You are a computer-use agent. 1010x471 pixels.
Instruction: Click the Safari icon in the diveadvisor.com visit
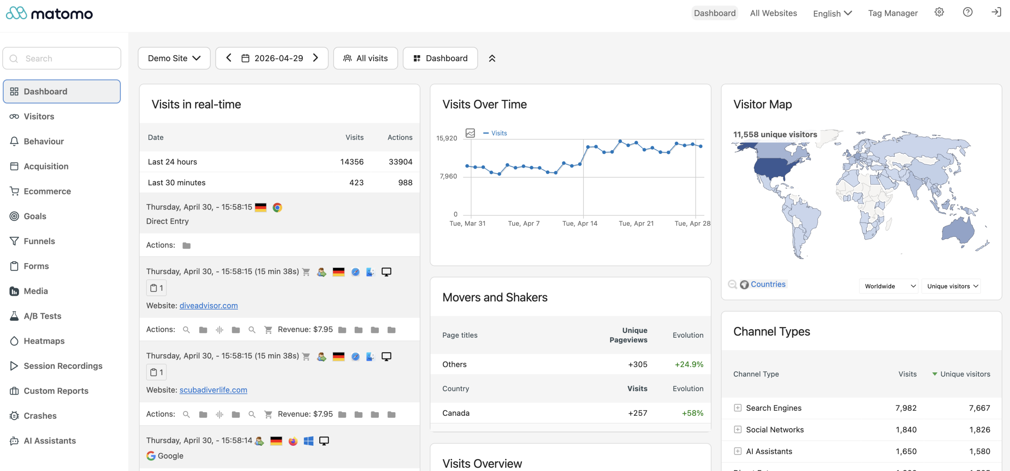(x=355, y=272)
